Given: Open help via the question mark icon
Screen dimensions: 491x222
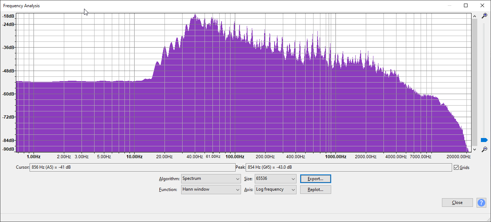Looking at the screenshot, I should click(481, 203).
